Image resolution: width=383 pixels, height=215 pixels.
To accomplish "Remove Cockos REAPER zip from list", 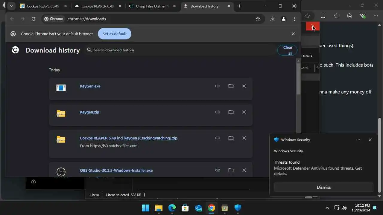I will 244,138.
